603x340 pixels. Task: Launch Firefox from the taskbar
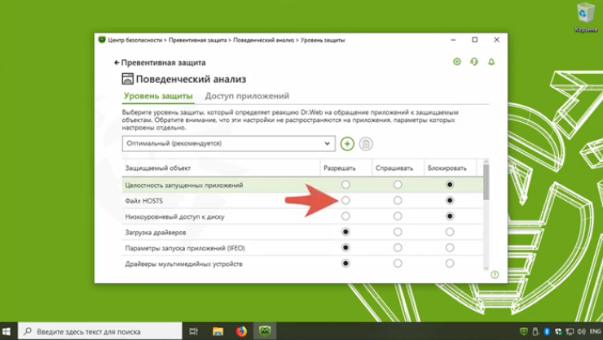241,331
